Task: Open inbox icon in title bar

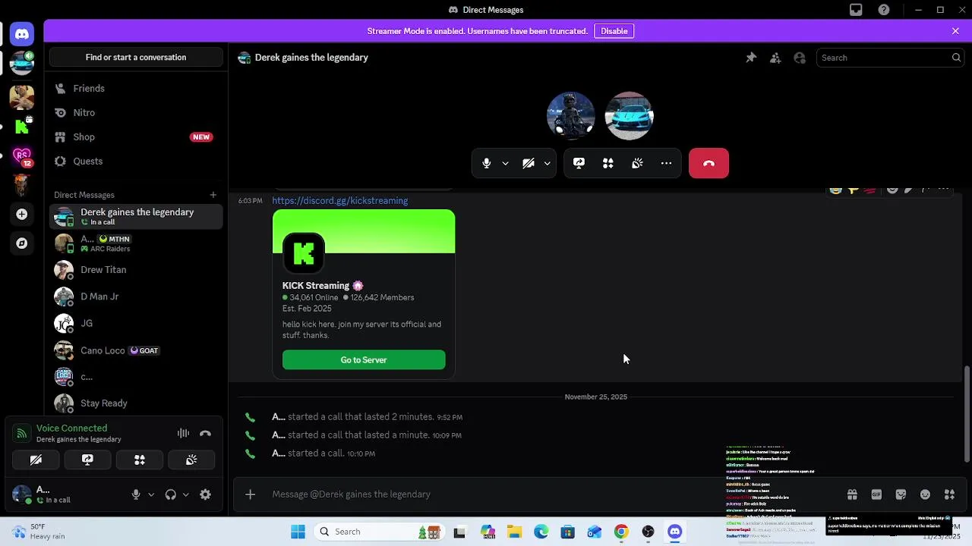Action: click(x=856, y=10)
